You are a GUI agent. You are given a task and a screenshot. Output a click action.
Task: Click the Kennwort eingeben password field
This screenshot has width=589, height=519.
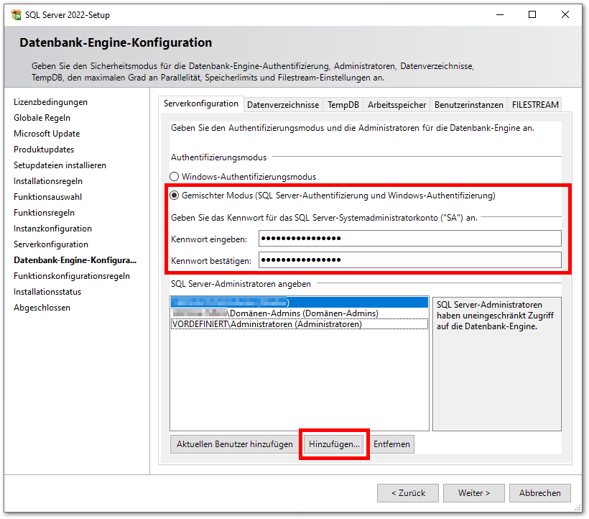tap(409, 239)
